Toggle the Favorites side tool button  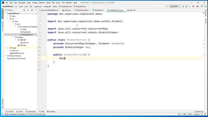[3, 103]
